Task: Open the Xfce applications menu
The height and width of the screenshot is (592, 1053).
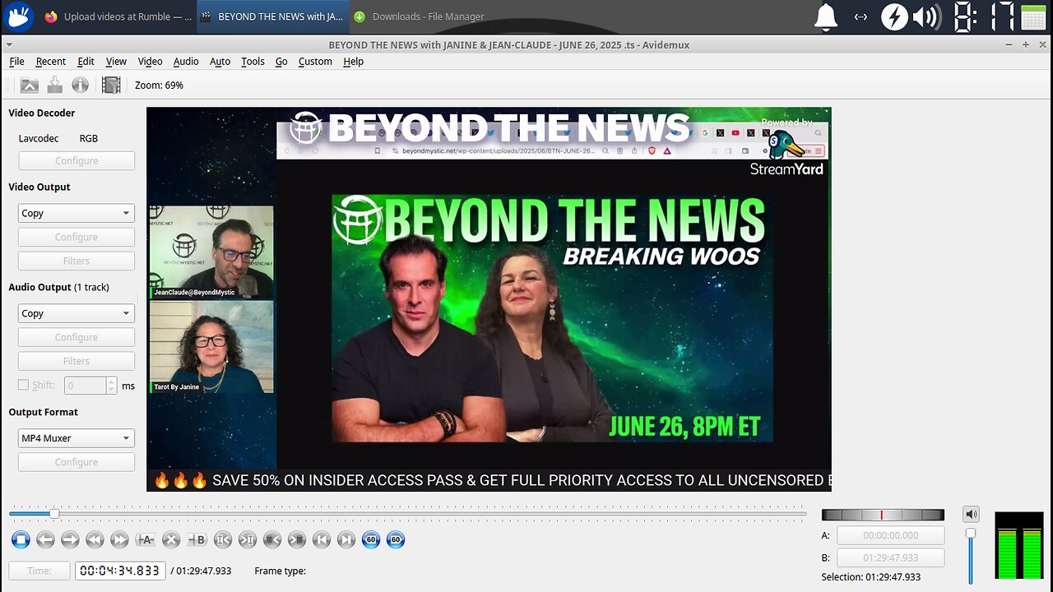Action: 19,16
